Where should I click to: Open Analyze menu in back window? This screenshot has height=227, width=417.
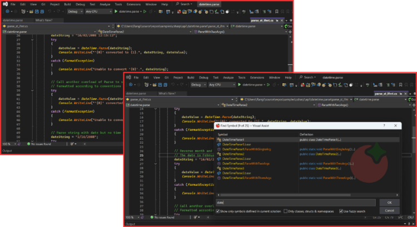point(105,4)
